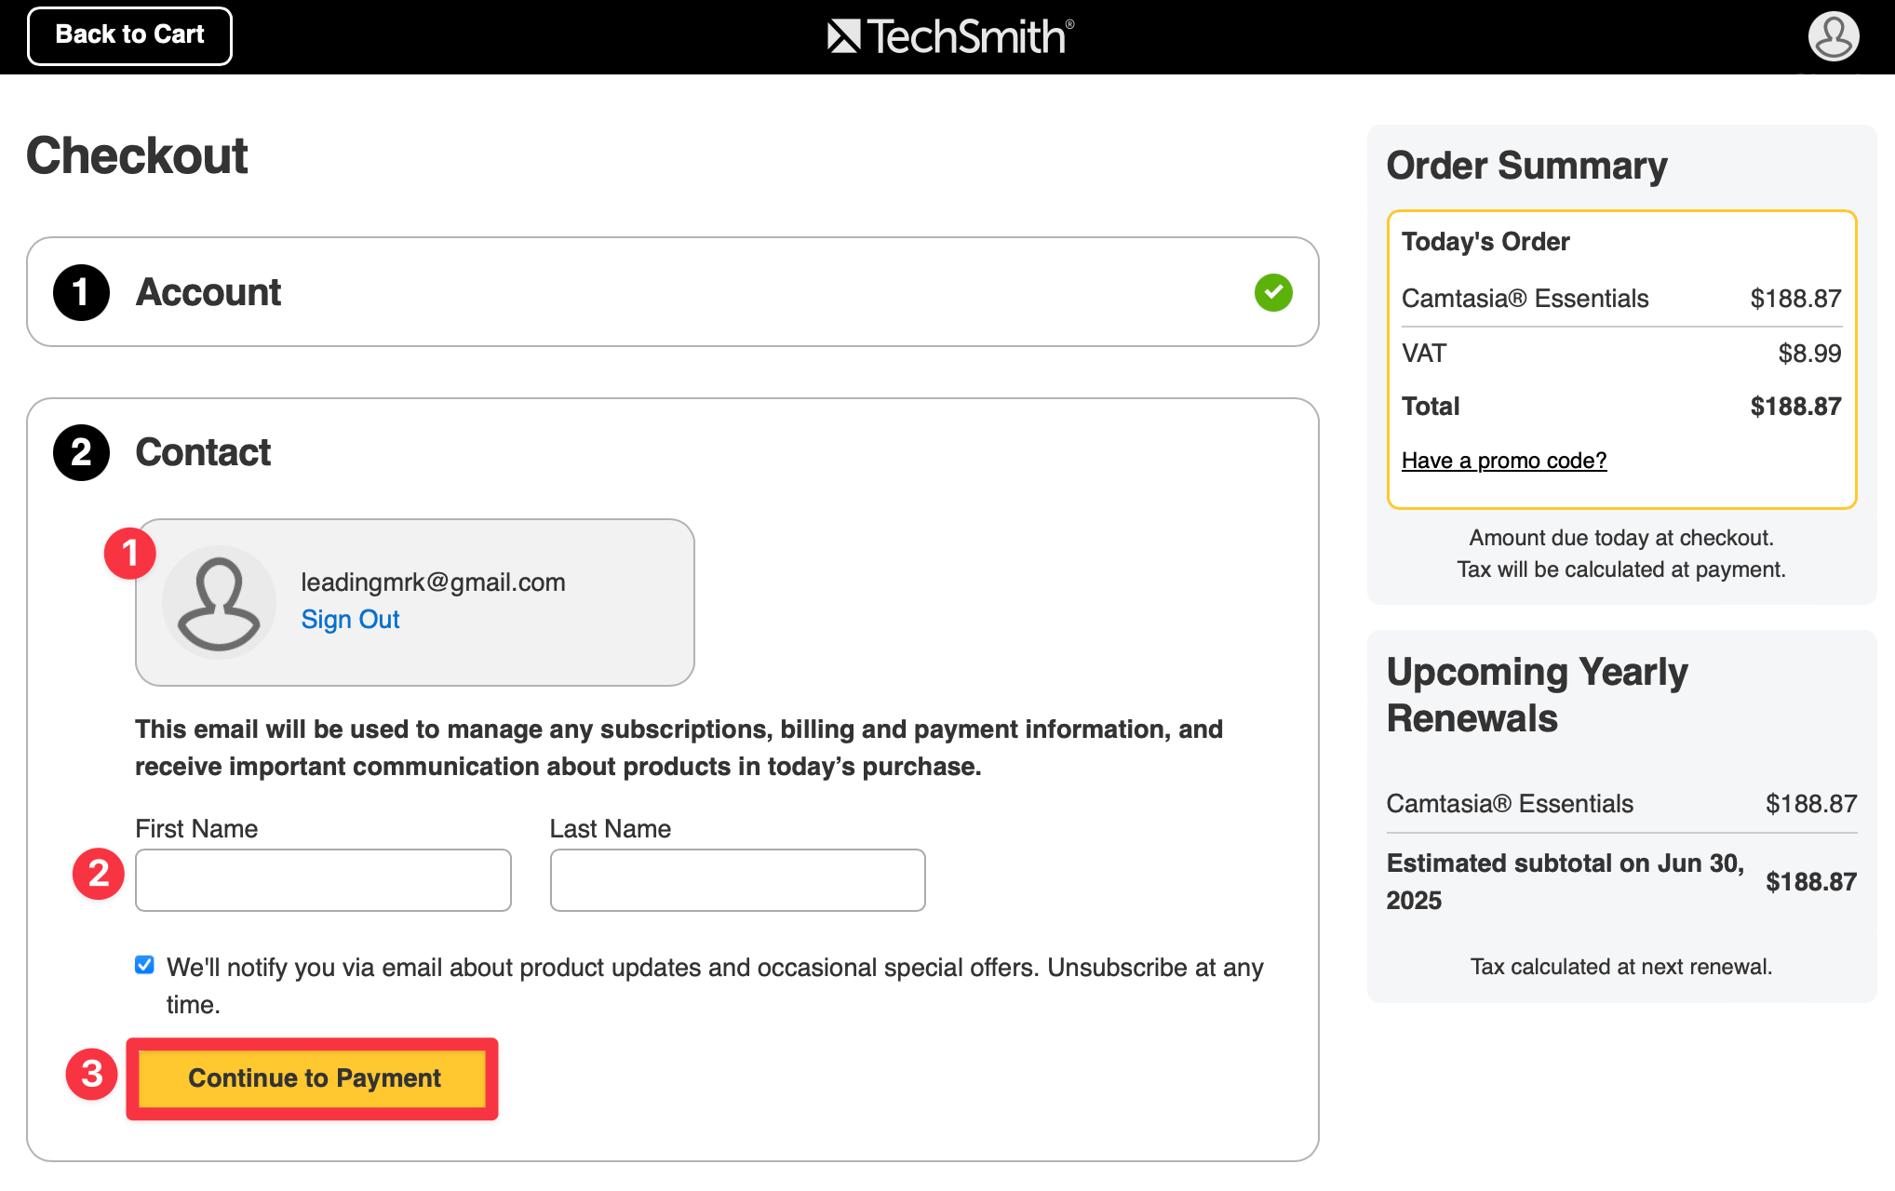Go back via Back to Cart button
The image size is (1895, 1191).
point(129,35)
